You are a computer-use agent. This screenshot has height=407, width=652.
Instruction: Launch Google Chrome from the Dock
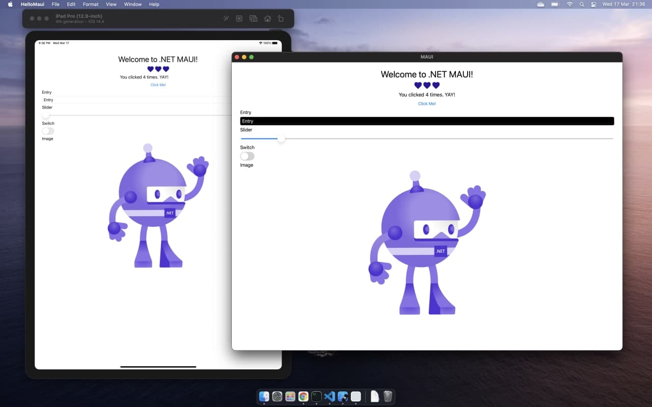point(304,396)
